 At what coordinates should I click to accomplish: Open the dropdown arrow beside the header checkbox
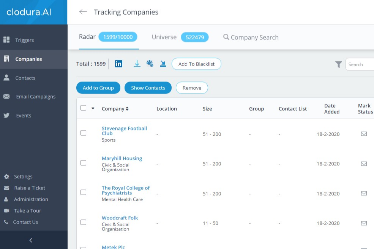click(x=93, y=108)
